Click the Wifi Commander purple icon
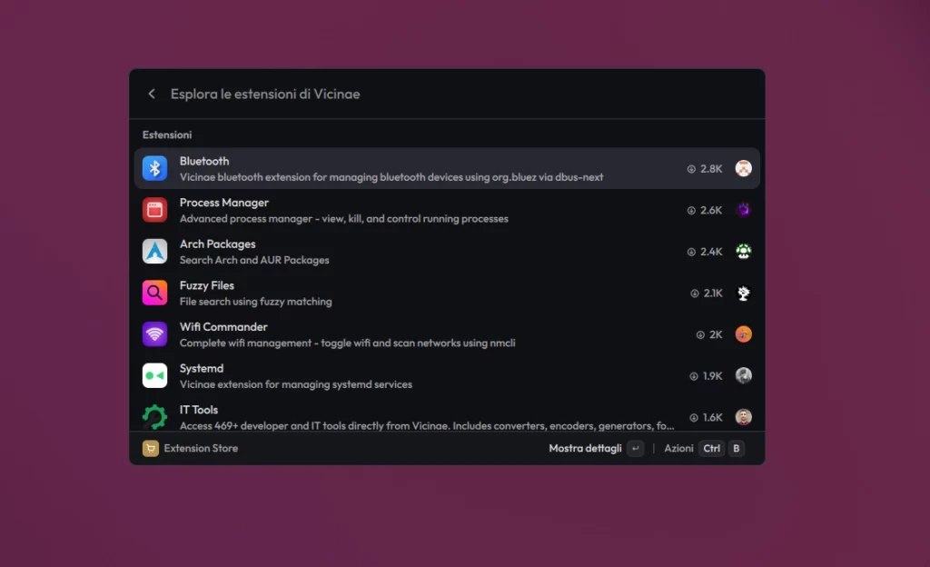 click(154, 334)
